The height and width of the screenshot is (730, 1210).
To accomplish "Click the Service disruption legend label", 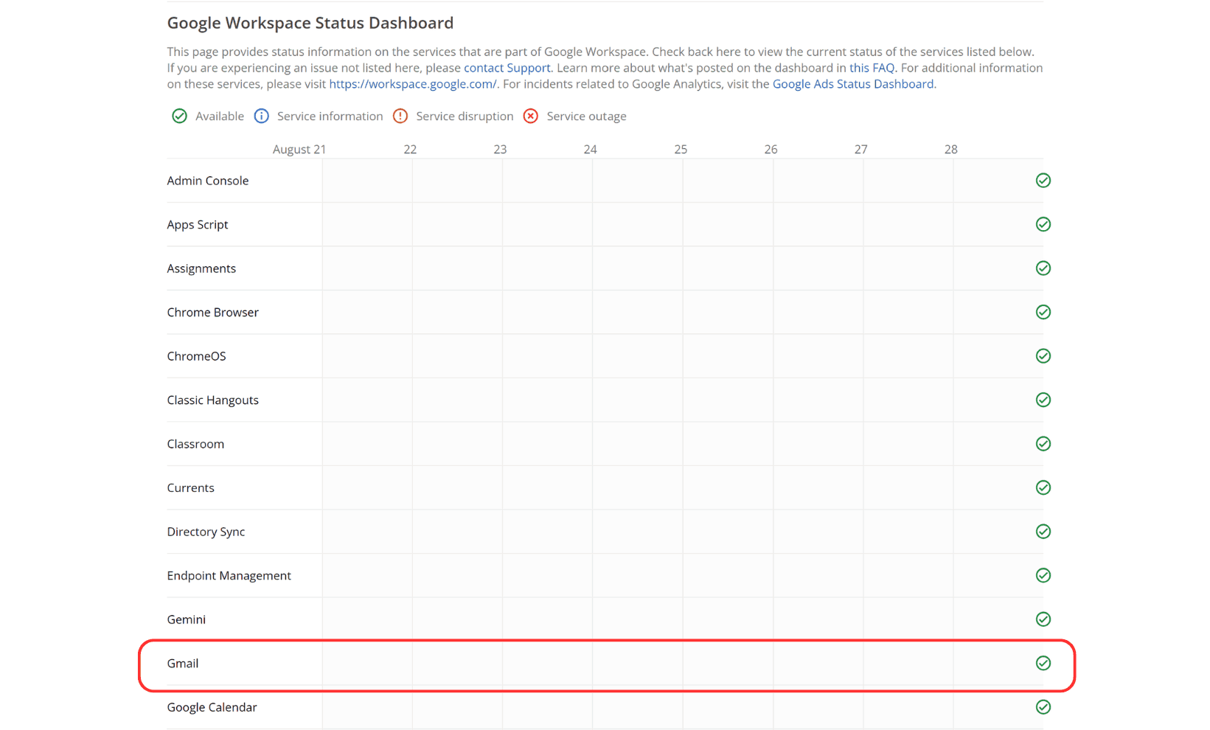I will click(465, 117).
